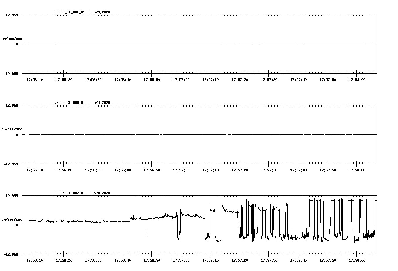Click the 17:56:20 time label under HNN chart
398x271 pixels.
pos(64,170)
